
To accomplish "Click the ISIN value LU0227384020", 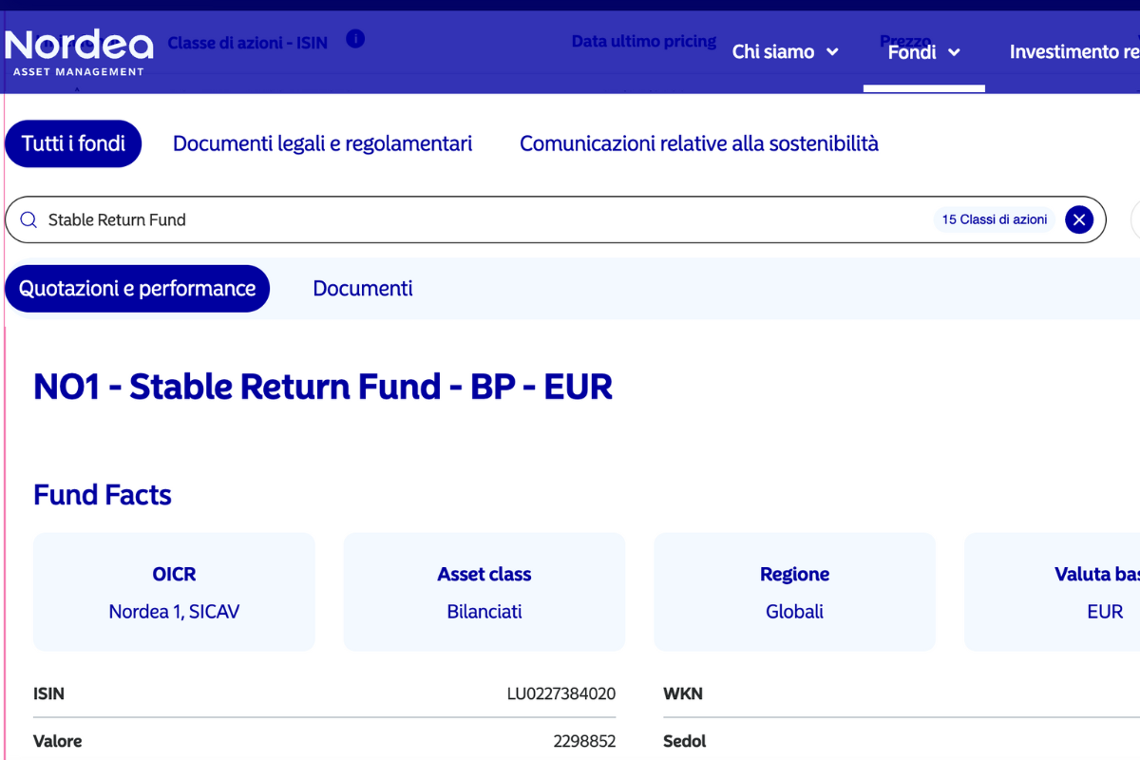I will coord(562,693).
